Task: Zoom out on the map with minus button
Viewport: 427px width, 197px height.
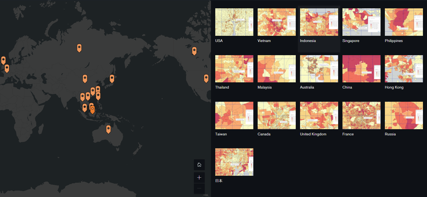Action: tap(199, 188)
